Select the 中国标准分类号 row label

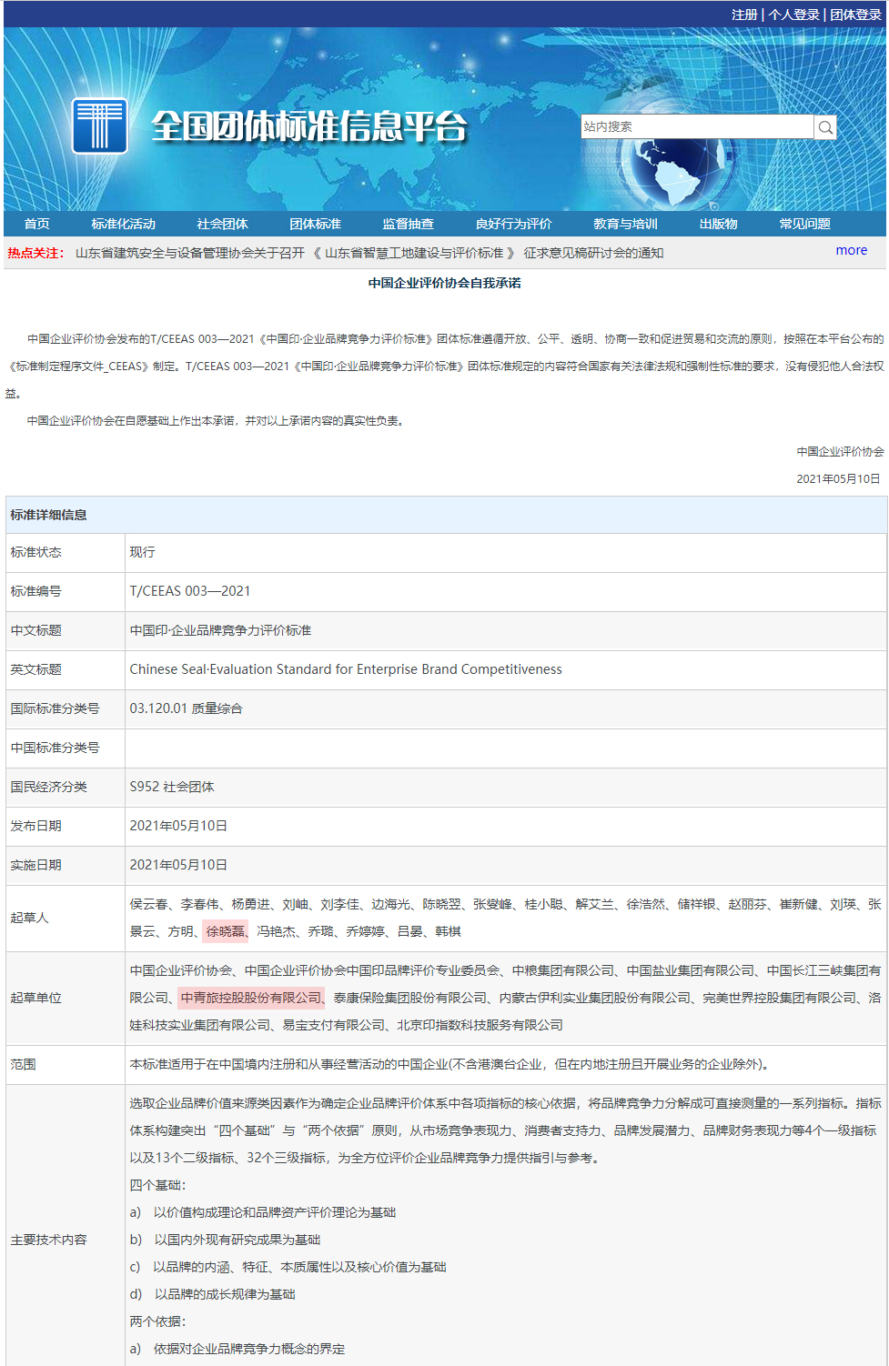pyautogui.click(x=56, y=748)
